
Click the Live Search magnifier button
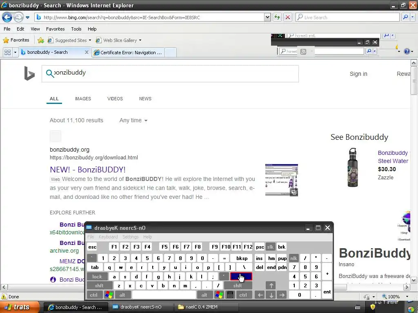click(405, 17)
